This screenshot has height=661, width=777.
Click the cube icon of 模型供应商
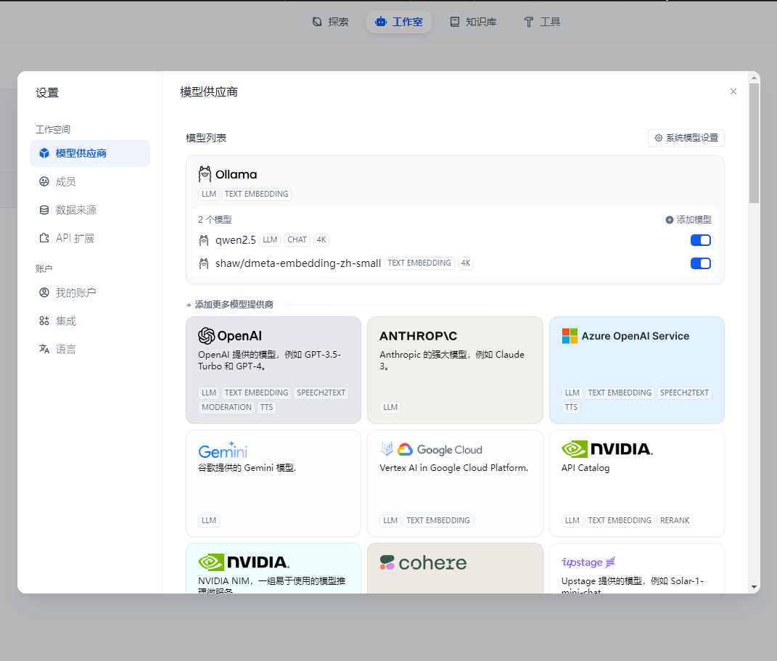[x=44, y=153]
